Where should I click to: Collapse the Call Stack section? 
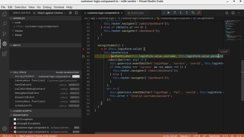pyautogui.click(x=11, y=72)
